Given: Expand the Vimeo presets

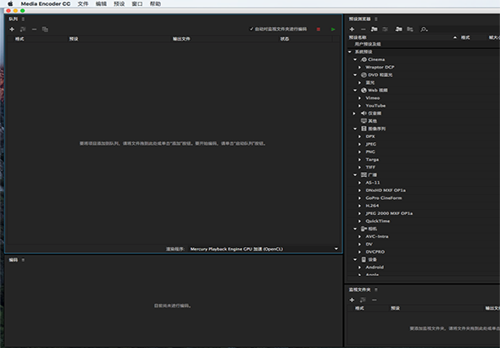Looking at the screenshot, I should [x=359, y=98].
